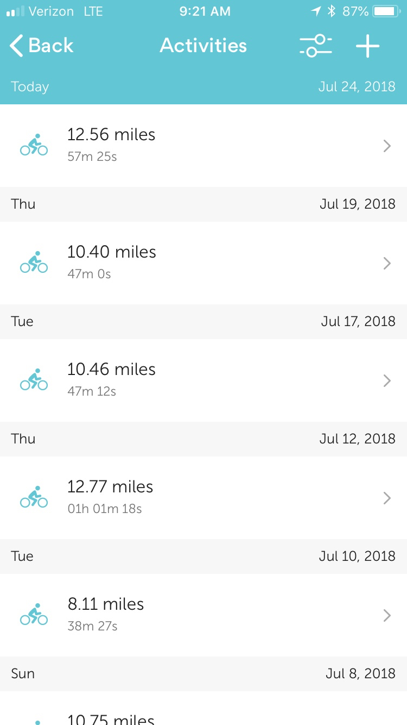This screenshot has width=407, height=725.
Task: Expand the 12.56 miles entry chevron
Action: click(x=387, y=146)
